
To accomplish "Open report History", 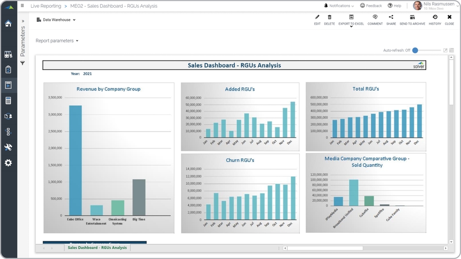I will point(435,17).
